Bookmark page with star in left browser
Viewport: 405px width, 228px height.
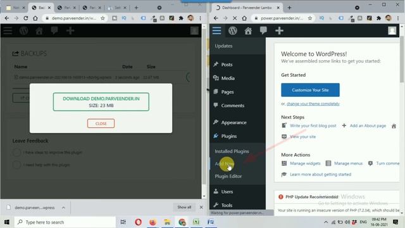pyautogui.click(x=103, y=18)
